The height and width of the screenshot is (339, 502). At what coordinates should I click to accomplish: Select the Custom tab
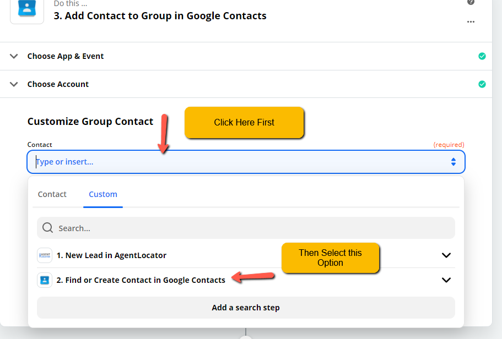tap(102, 194)
